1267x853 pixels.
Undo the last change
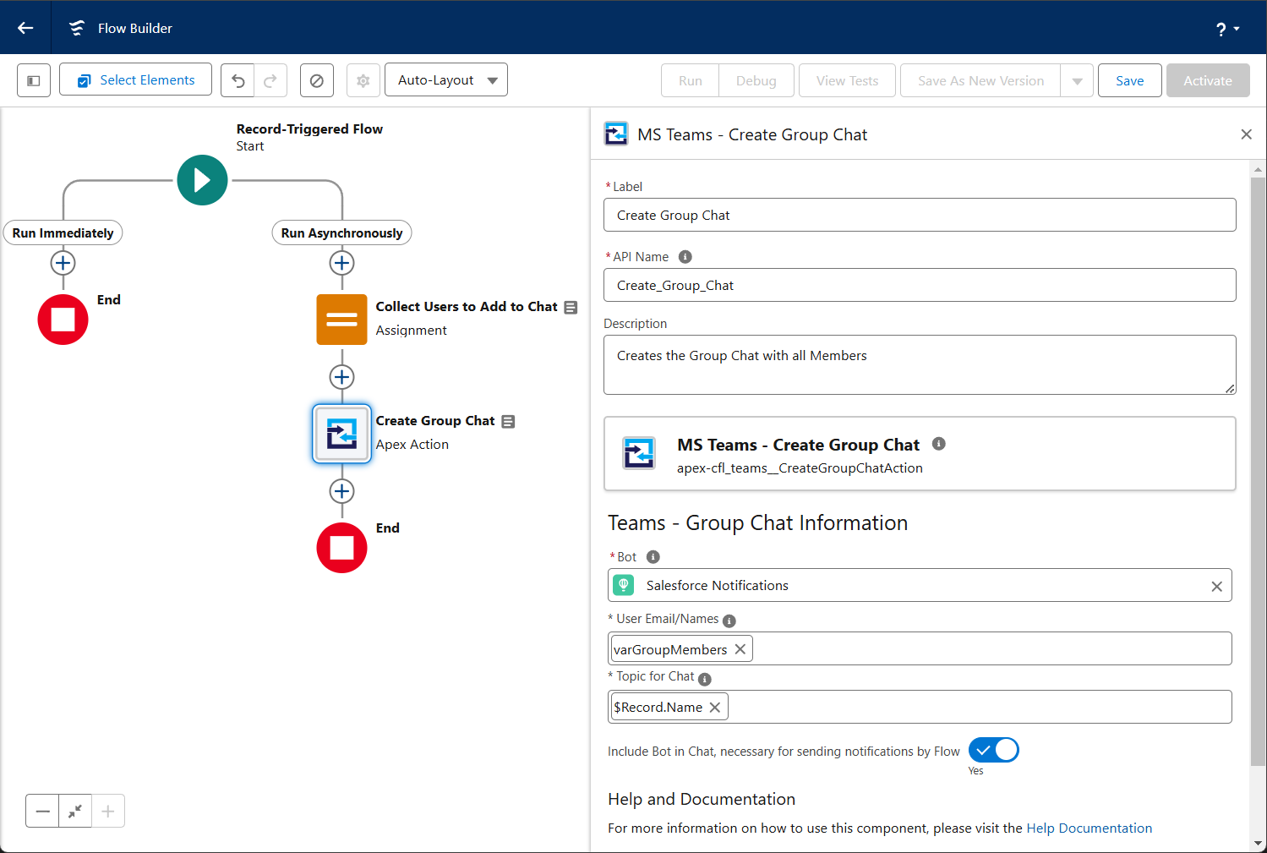(x=238, y=80)
